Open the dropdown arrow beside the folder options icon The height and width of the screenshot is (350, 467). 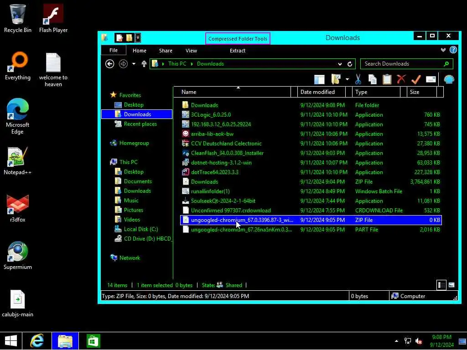[347, 79]
